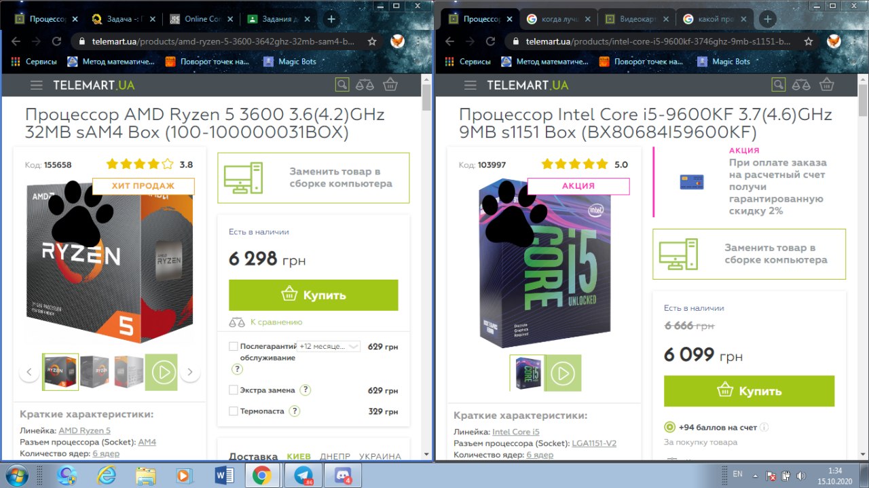Image resolution: width=869 pixels, height=488 pixels.
Task: Buy Core i5-9600KF with Купить button
Action: 749,391
